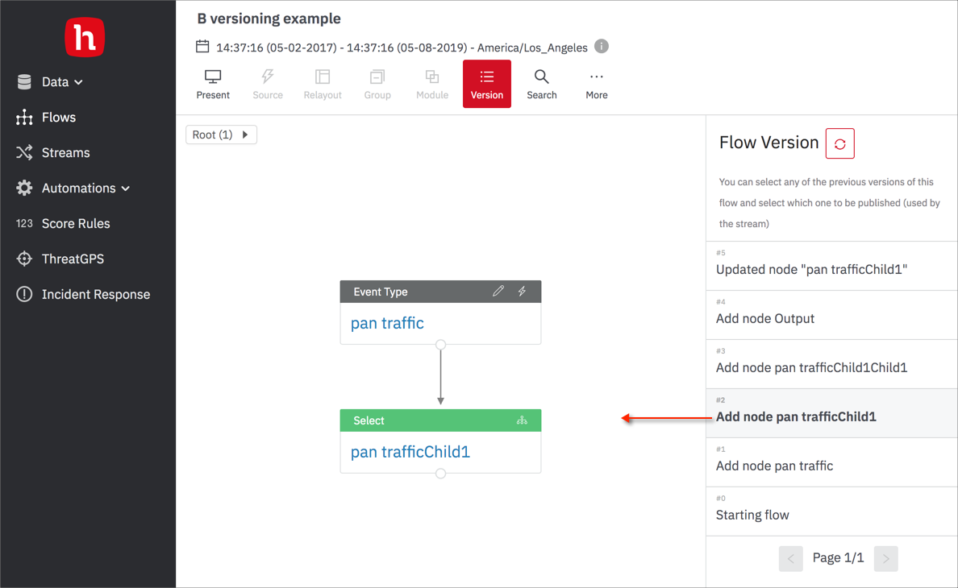Click the Flows hierarchy icon

click(x=24, y=117)
